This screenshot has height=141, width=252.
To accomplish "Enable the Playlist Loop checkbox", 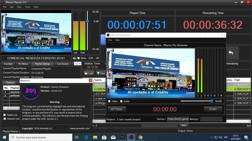I will (x=4, y=115).
